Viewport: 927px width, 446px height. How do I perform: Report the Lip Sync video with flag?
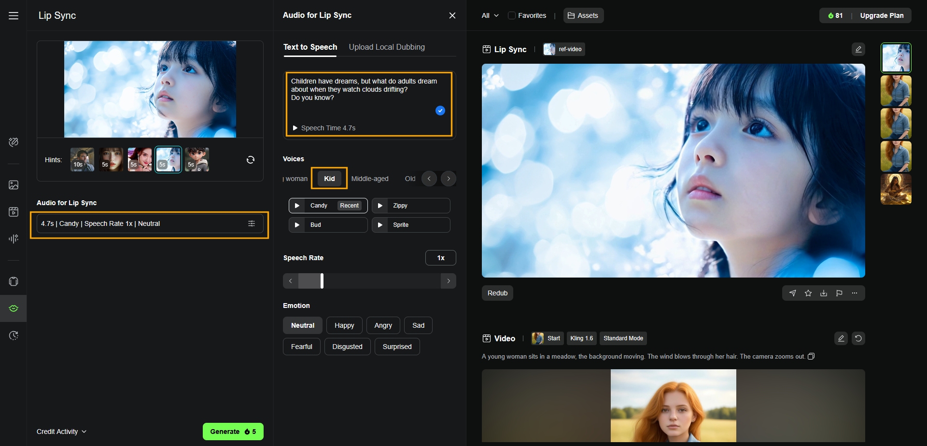pos(839,293)
